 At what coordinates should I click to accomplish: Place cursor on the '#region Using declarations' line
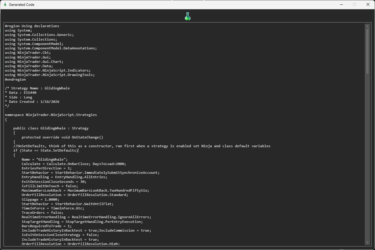click(32, 26)
